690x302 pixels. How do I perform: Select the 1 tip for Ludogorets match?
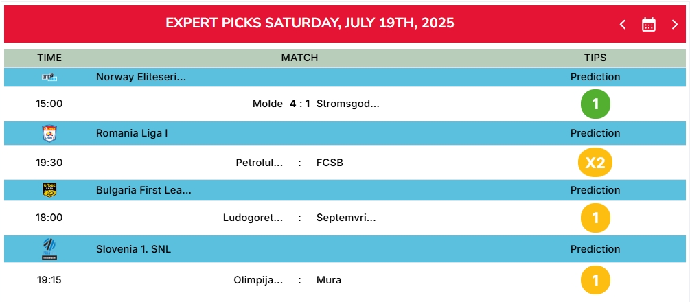click(595, 218)
